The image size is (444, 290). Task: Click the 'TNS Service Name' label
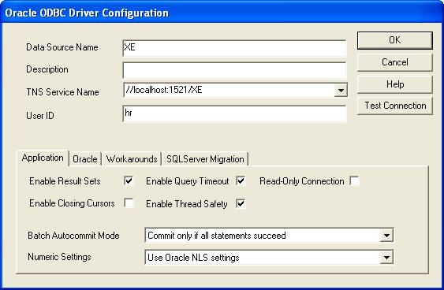click(62, 92)
